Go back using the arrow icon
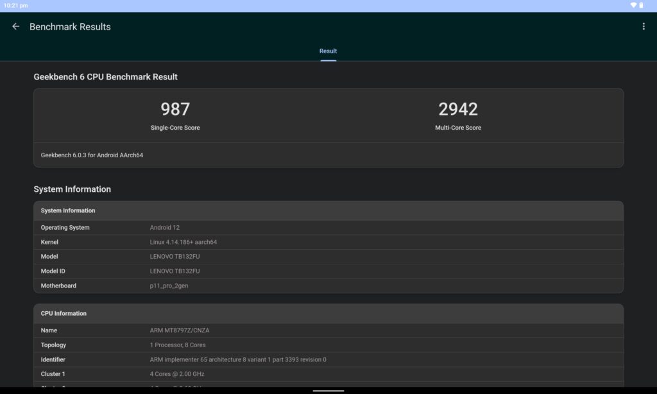Viewport: 657px width, 394px height. click(x=16, y=26)
